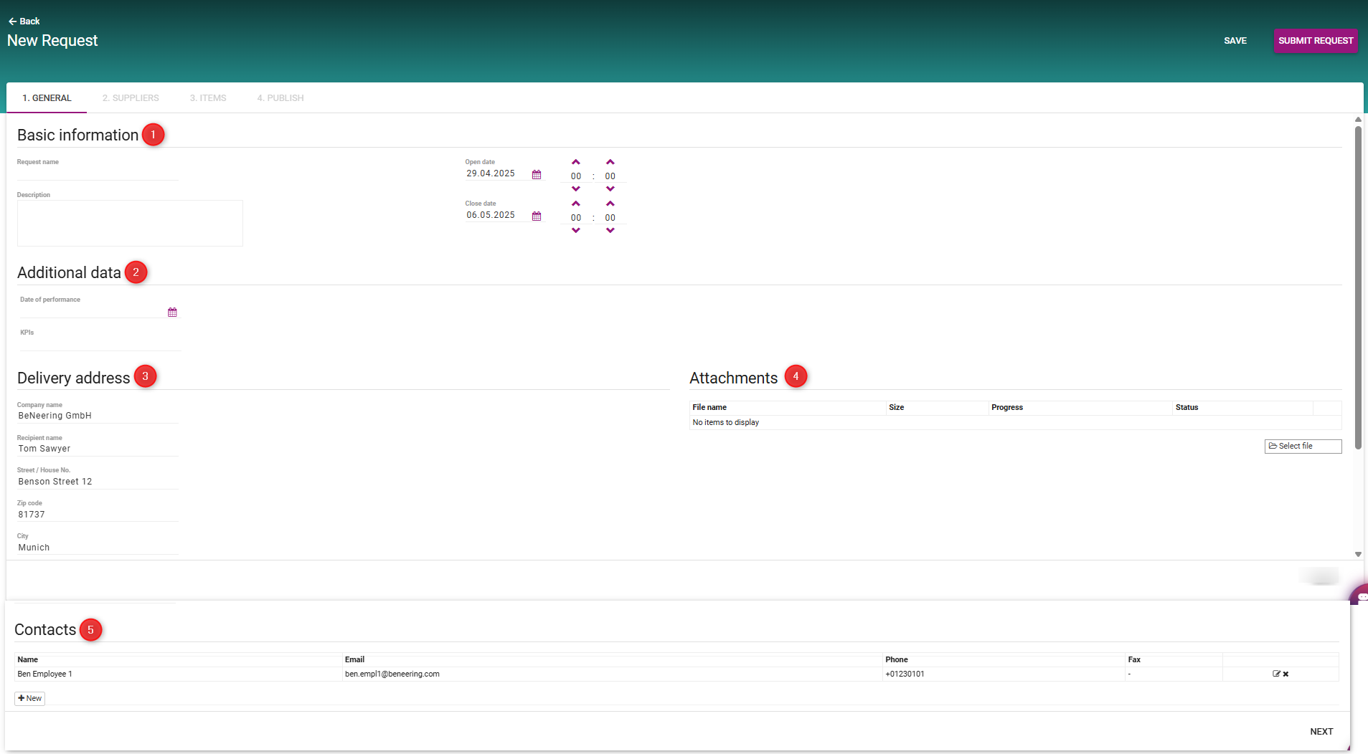The width and height of the screenshot is (1368, 754).
Task: Edit the Ben Employee 1 contact
Action: 1276,674
